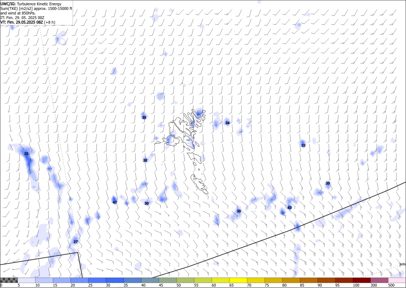Click the legend tick label 300
This screenshot has height=288, width=406.
[x=374, y=286]
